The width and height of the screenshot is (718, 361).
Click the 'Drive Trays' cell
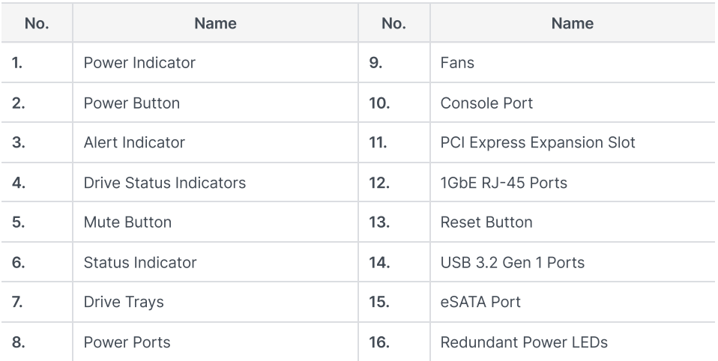pyautogui.click(x=124, y=302)
